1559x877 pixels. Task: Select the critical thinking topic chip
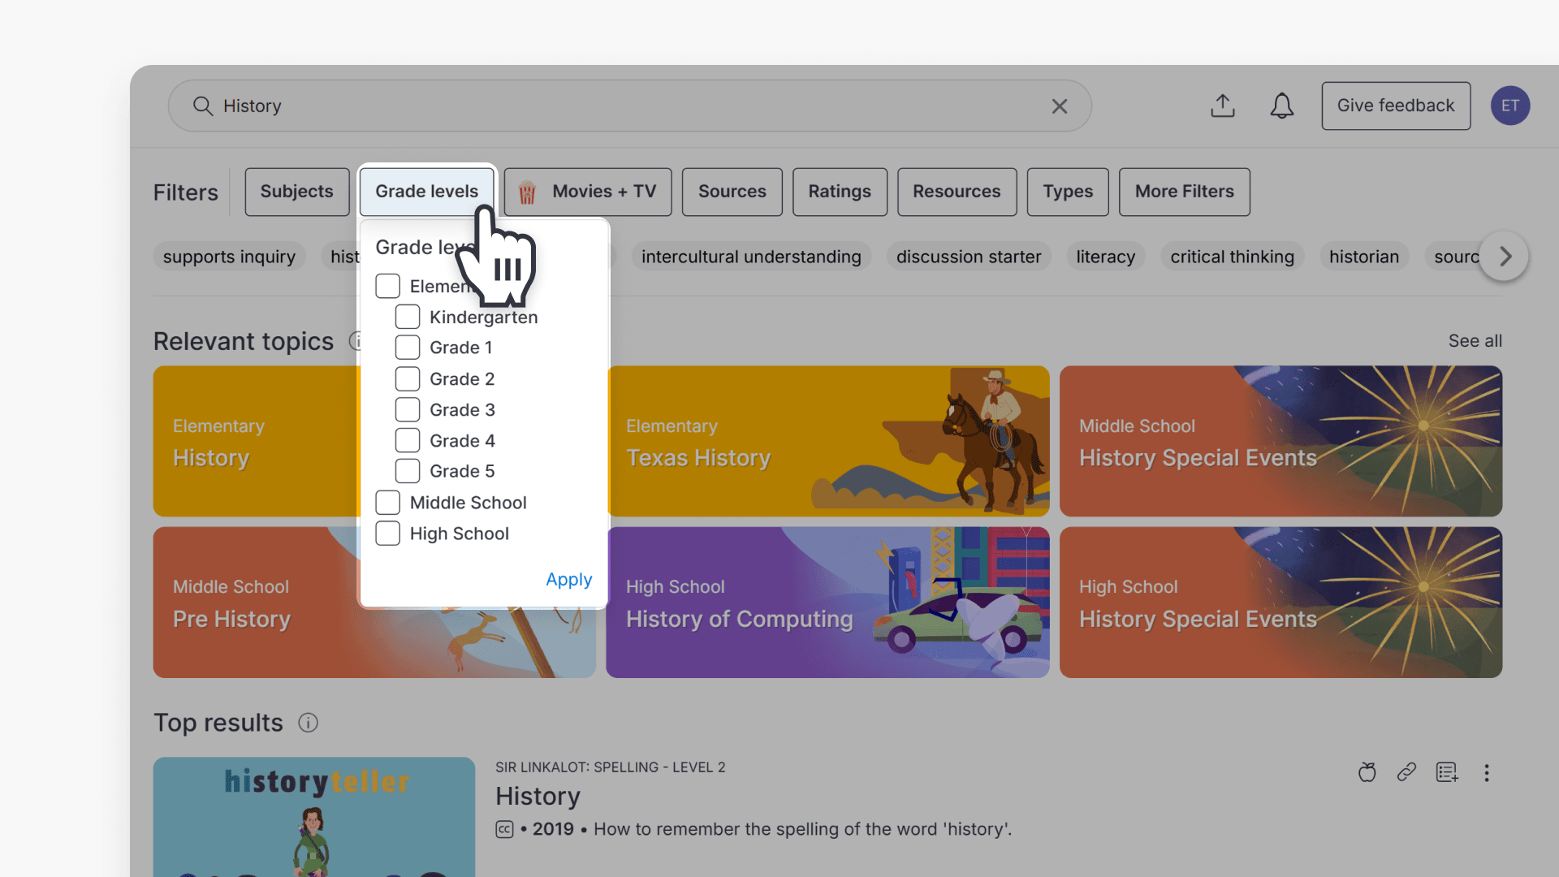tap(1232, 256)
